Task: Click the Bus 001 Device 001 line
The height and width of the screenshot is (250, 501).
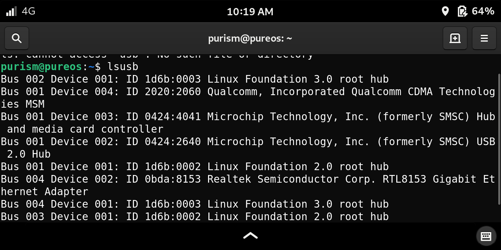Action: 195,167
